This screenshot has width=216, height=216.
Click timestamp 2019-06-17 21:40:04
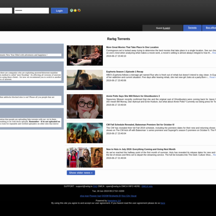[x=116, y=158]
